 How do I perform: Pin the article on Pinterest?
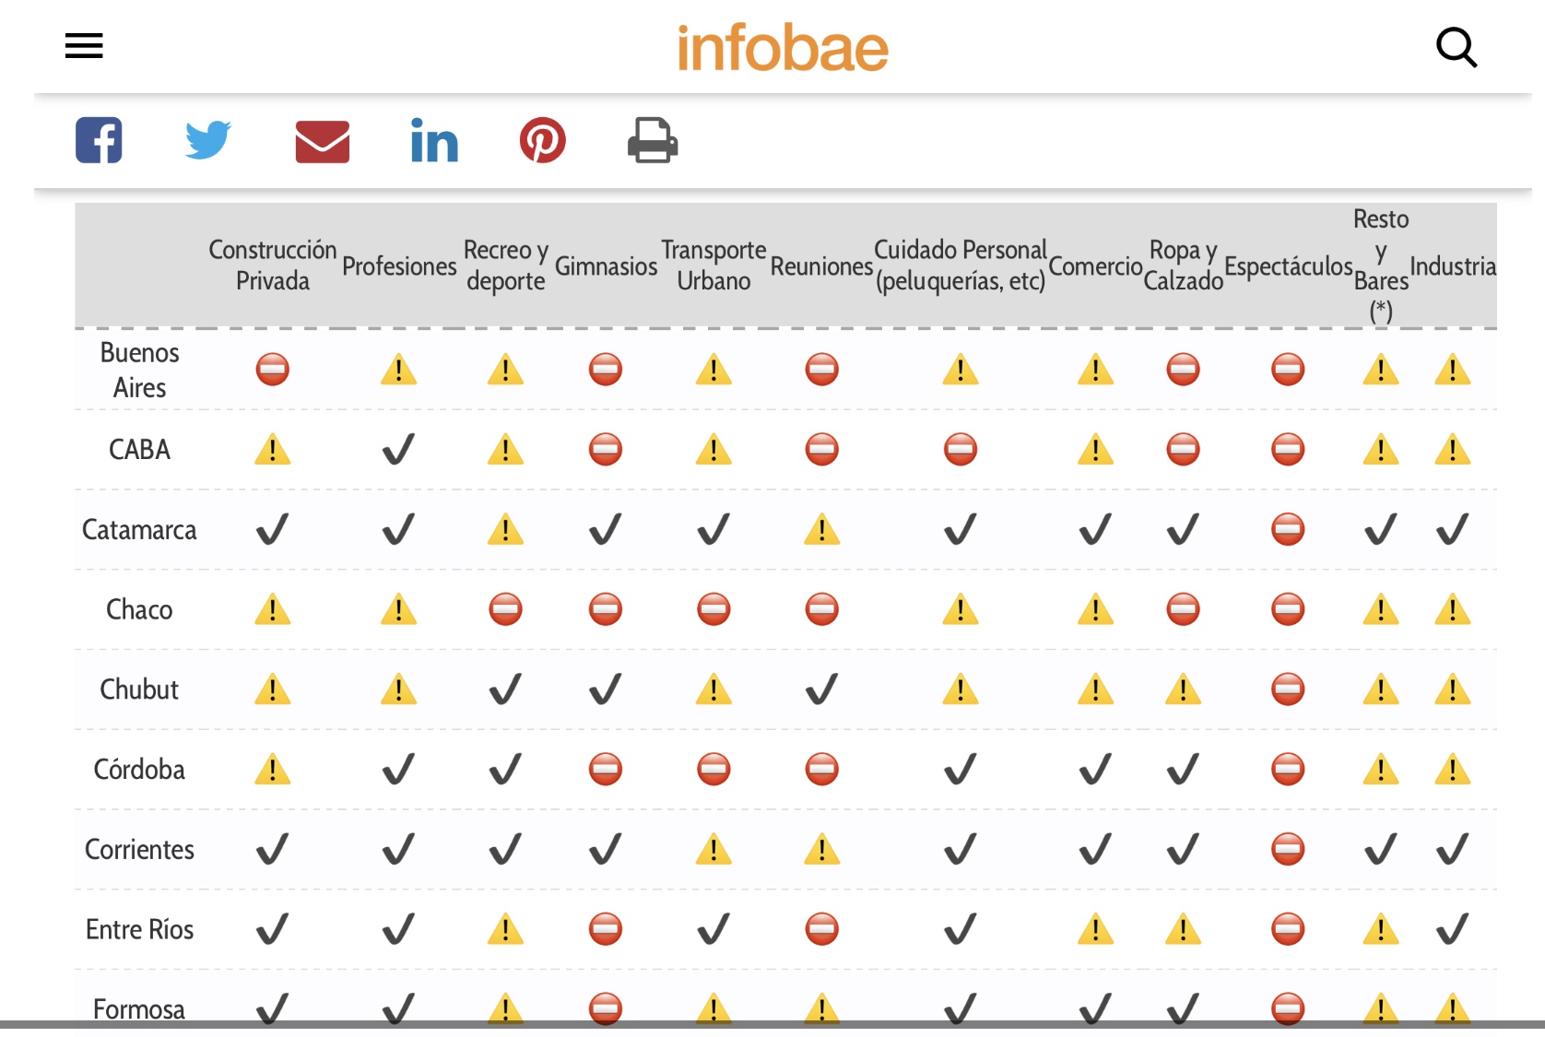click(543, 140)
